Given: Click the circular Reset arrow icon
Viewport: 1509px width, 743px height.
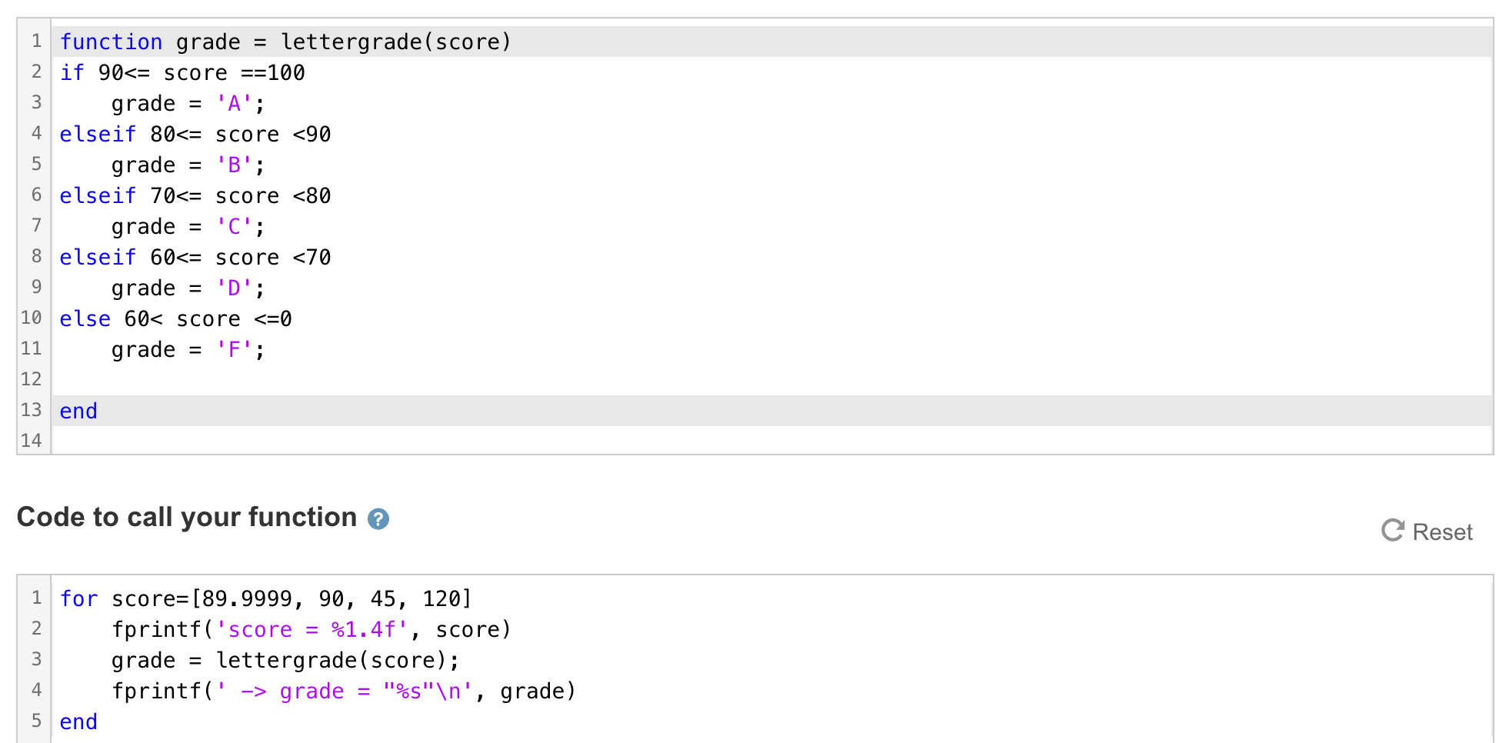Looking at the screenshot, I should tap(1394, 531).
